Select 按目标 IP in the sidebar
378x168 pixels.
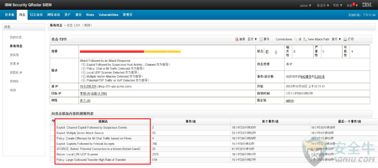16,73
